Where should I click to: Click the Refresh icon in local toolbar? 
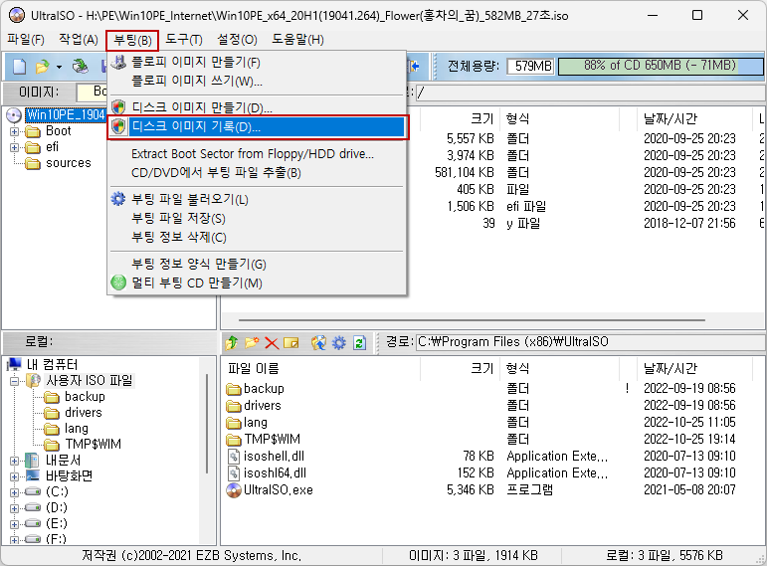[x=359, y=343]
